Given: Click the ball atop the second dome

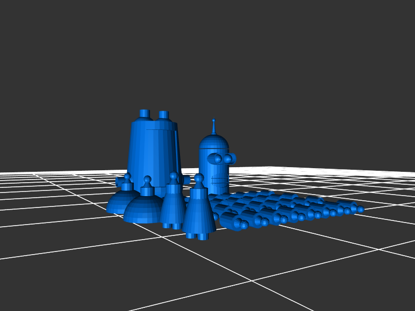Looking at the screenshot, I should pyautogui.click(x=147, y=180).
